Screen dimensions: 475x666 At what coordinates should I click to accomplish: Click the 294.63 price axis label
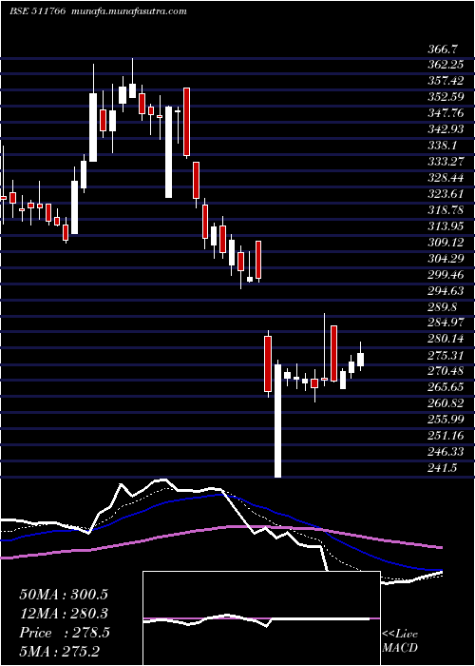click(x=446, y=291)
